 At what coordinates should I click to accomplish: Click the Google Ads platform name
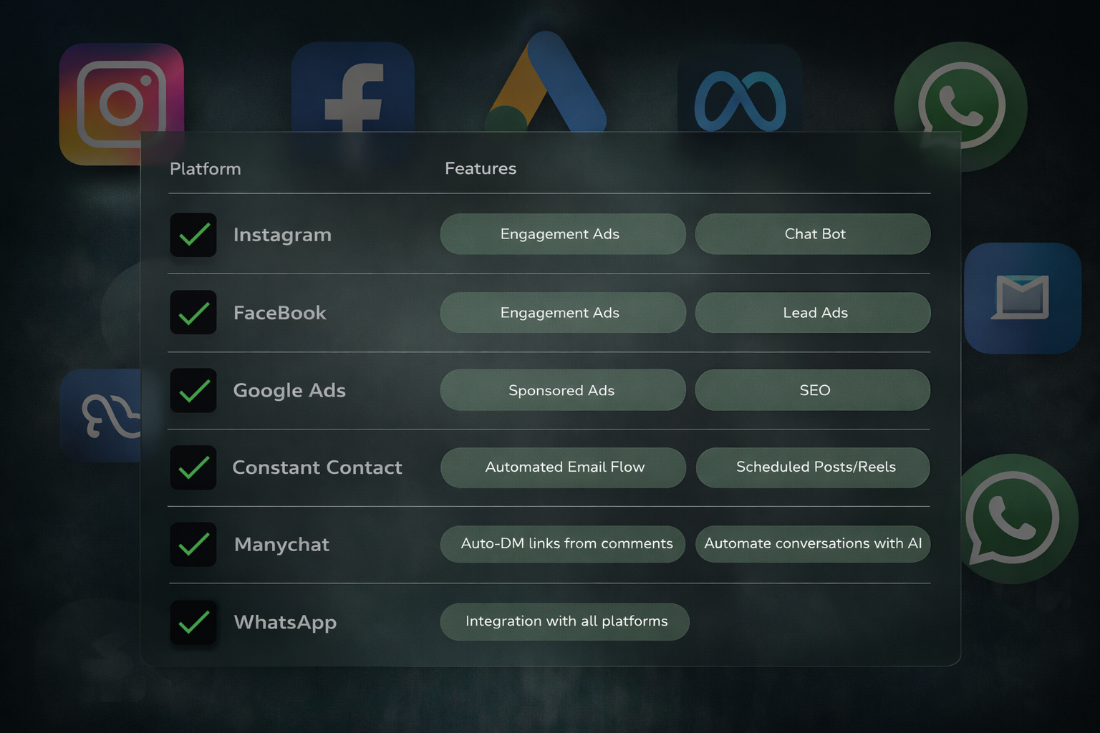[x=289, y=391]
